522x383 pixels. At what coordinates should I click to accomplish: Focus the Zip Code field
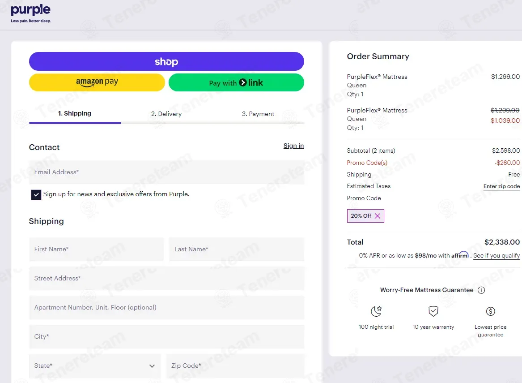(x=235, y=366)
